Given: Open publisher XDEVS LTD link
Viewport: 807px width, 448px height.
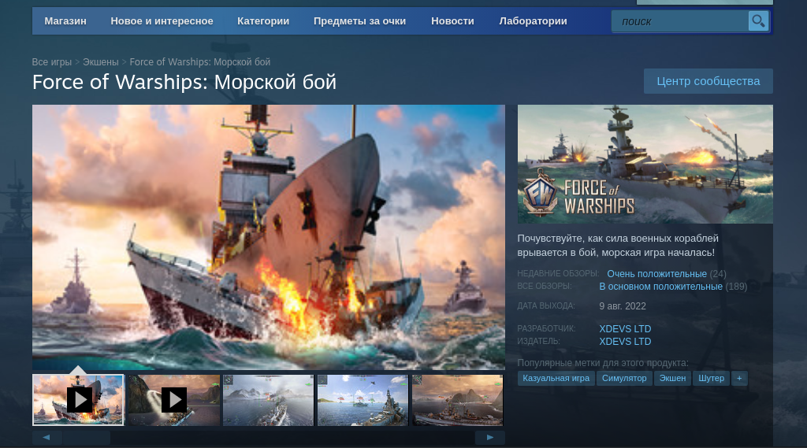Looking at the screenshot, I should click(x=625, y=342).
